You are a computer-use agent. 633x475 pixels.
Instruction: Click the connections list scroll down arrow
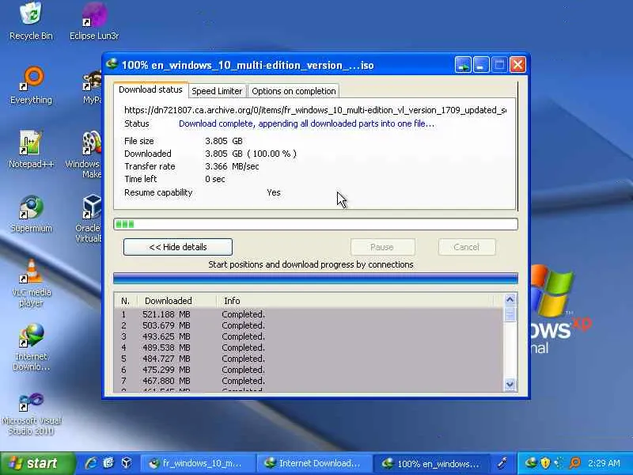click(510, 385)
